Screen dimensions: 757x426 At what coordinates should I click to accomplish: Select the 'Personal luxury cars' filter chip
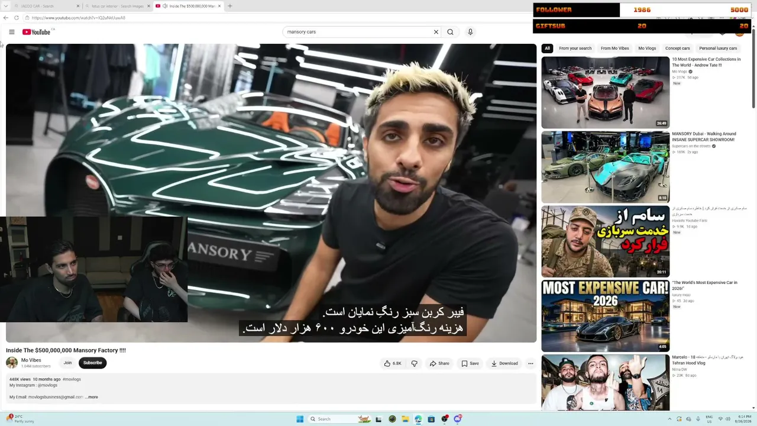pyautogui.click(x=718, y=49)
